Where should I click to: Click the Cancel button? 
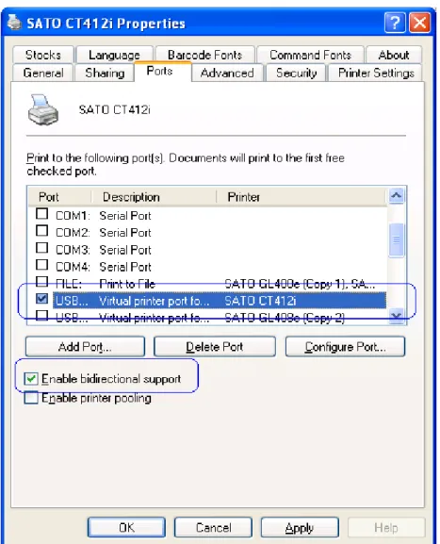pos(213,528)
